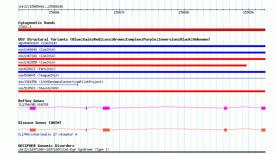The image size is (274, 154).
Task: Click the small magenta exon near 15968.6k
Action: [x=225, y=108]
